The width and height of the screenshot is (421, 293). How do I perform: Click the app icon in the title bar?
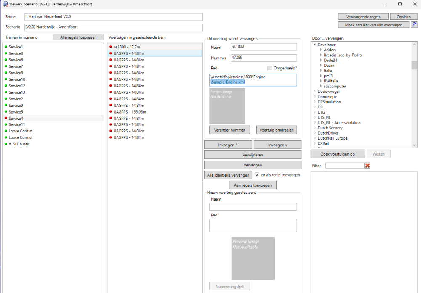[x=6, y=4]
